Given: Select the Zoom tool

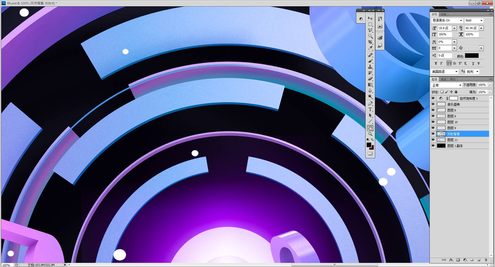Looking at the screenshot, I should tap(370, 134).
